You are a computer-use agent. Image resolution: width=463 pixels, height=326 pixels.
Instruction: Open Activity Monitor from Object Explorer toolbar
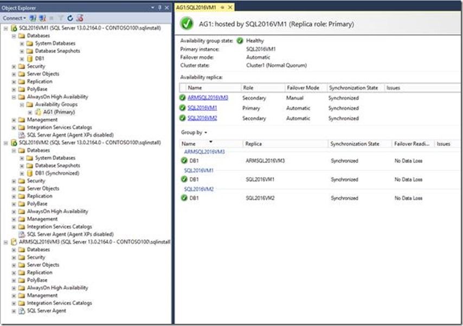[x=80, y=18]
